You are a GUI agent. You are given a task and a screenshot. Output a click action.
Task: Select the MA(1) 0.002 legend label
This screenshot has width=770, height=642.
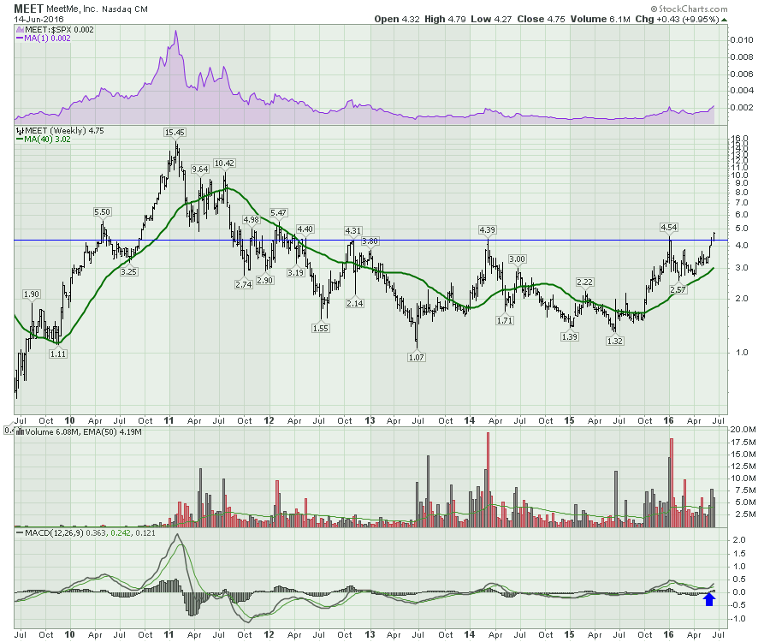click(47, 38)
